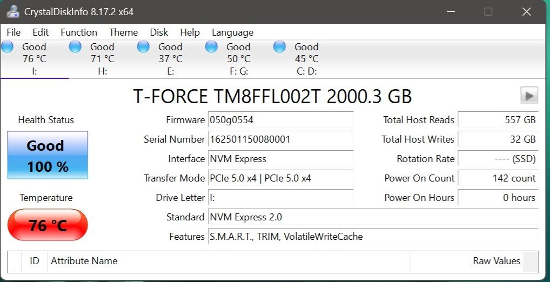Open the Theme menu
The image size is (550, 282).
click(124, 32)
